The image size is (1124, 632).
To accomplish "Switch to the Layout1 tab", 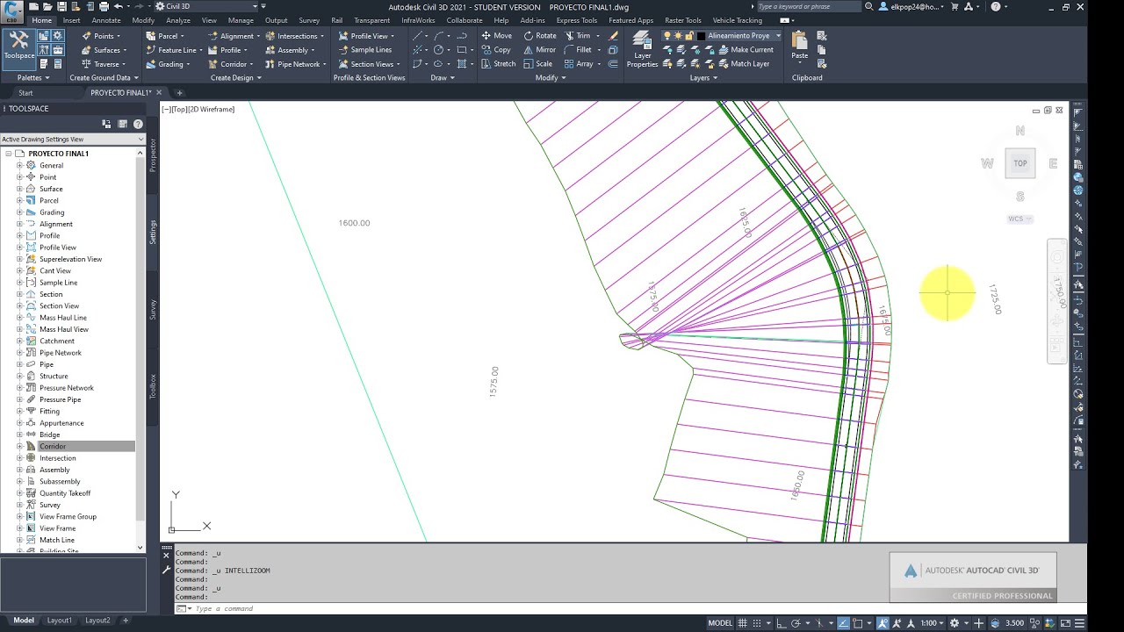I will (x=60, y=621).
